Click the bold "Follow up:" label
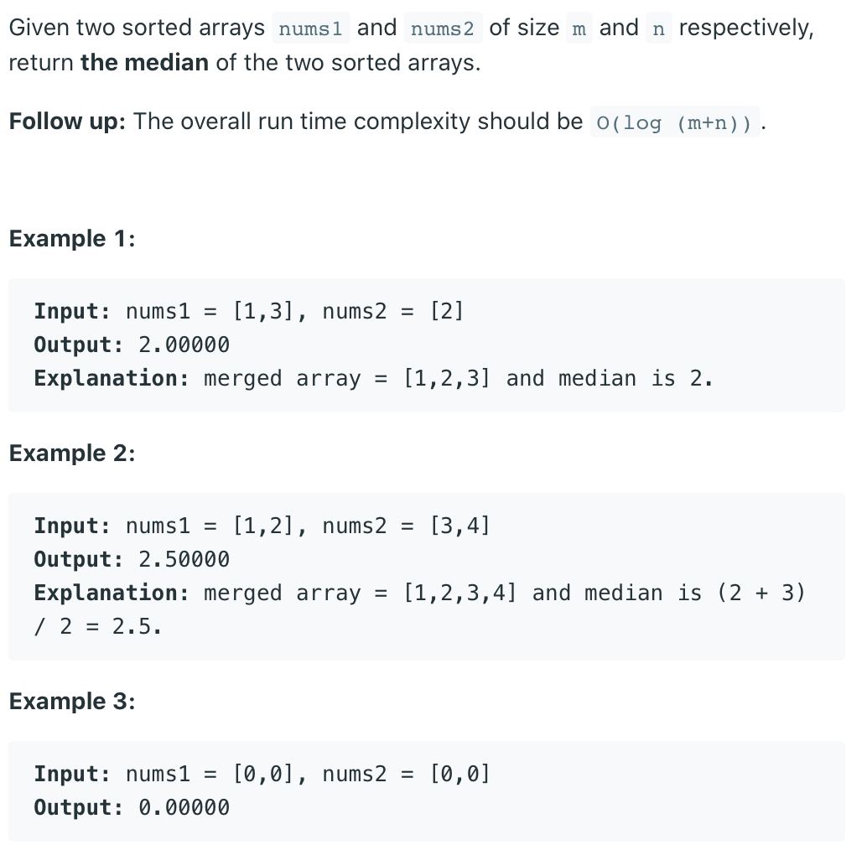 point(67,122)
